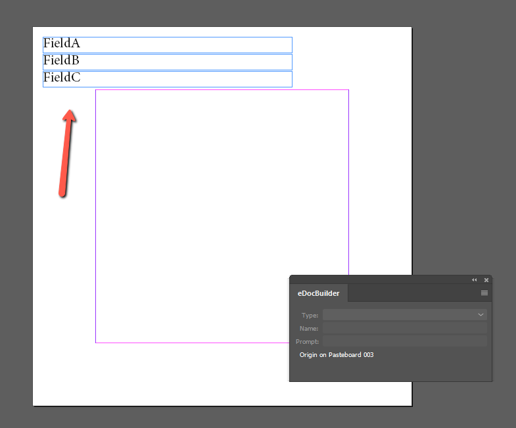
Task: Select the FieldA text frame
Action: (168, 45)
